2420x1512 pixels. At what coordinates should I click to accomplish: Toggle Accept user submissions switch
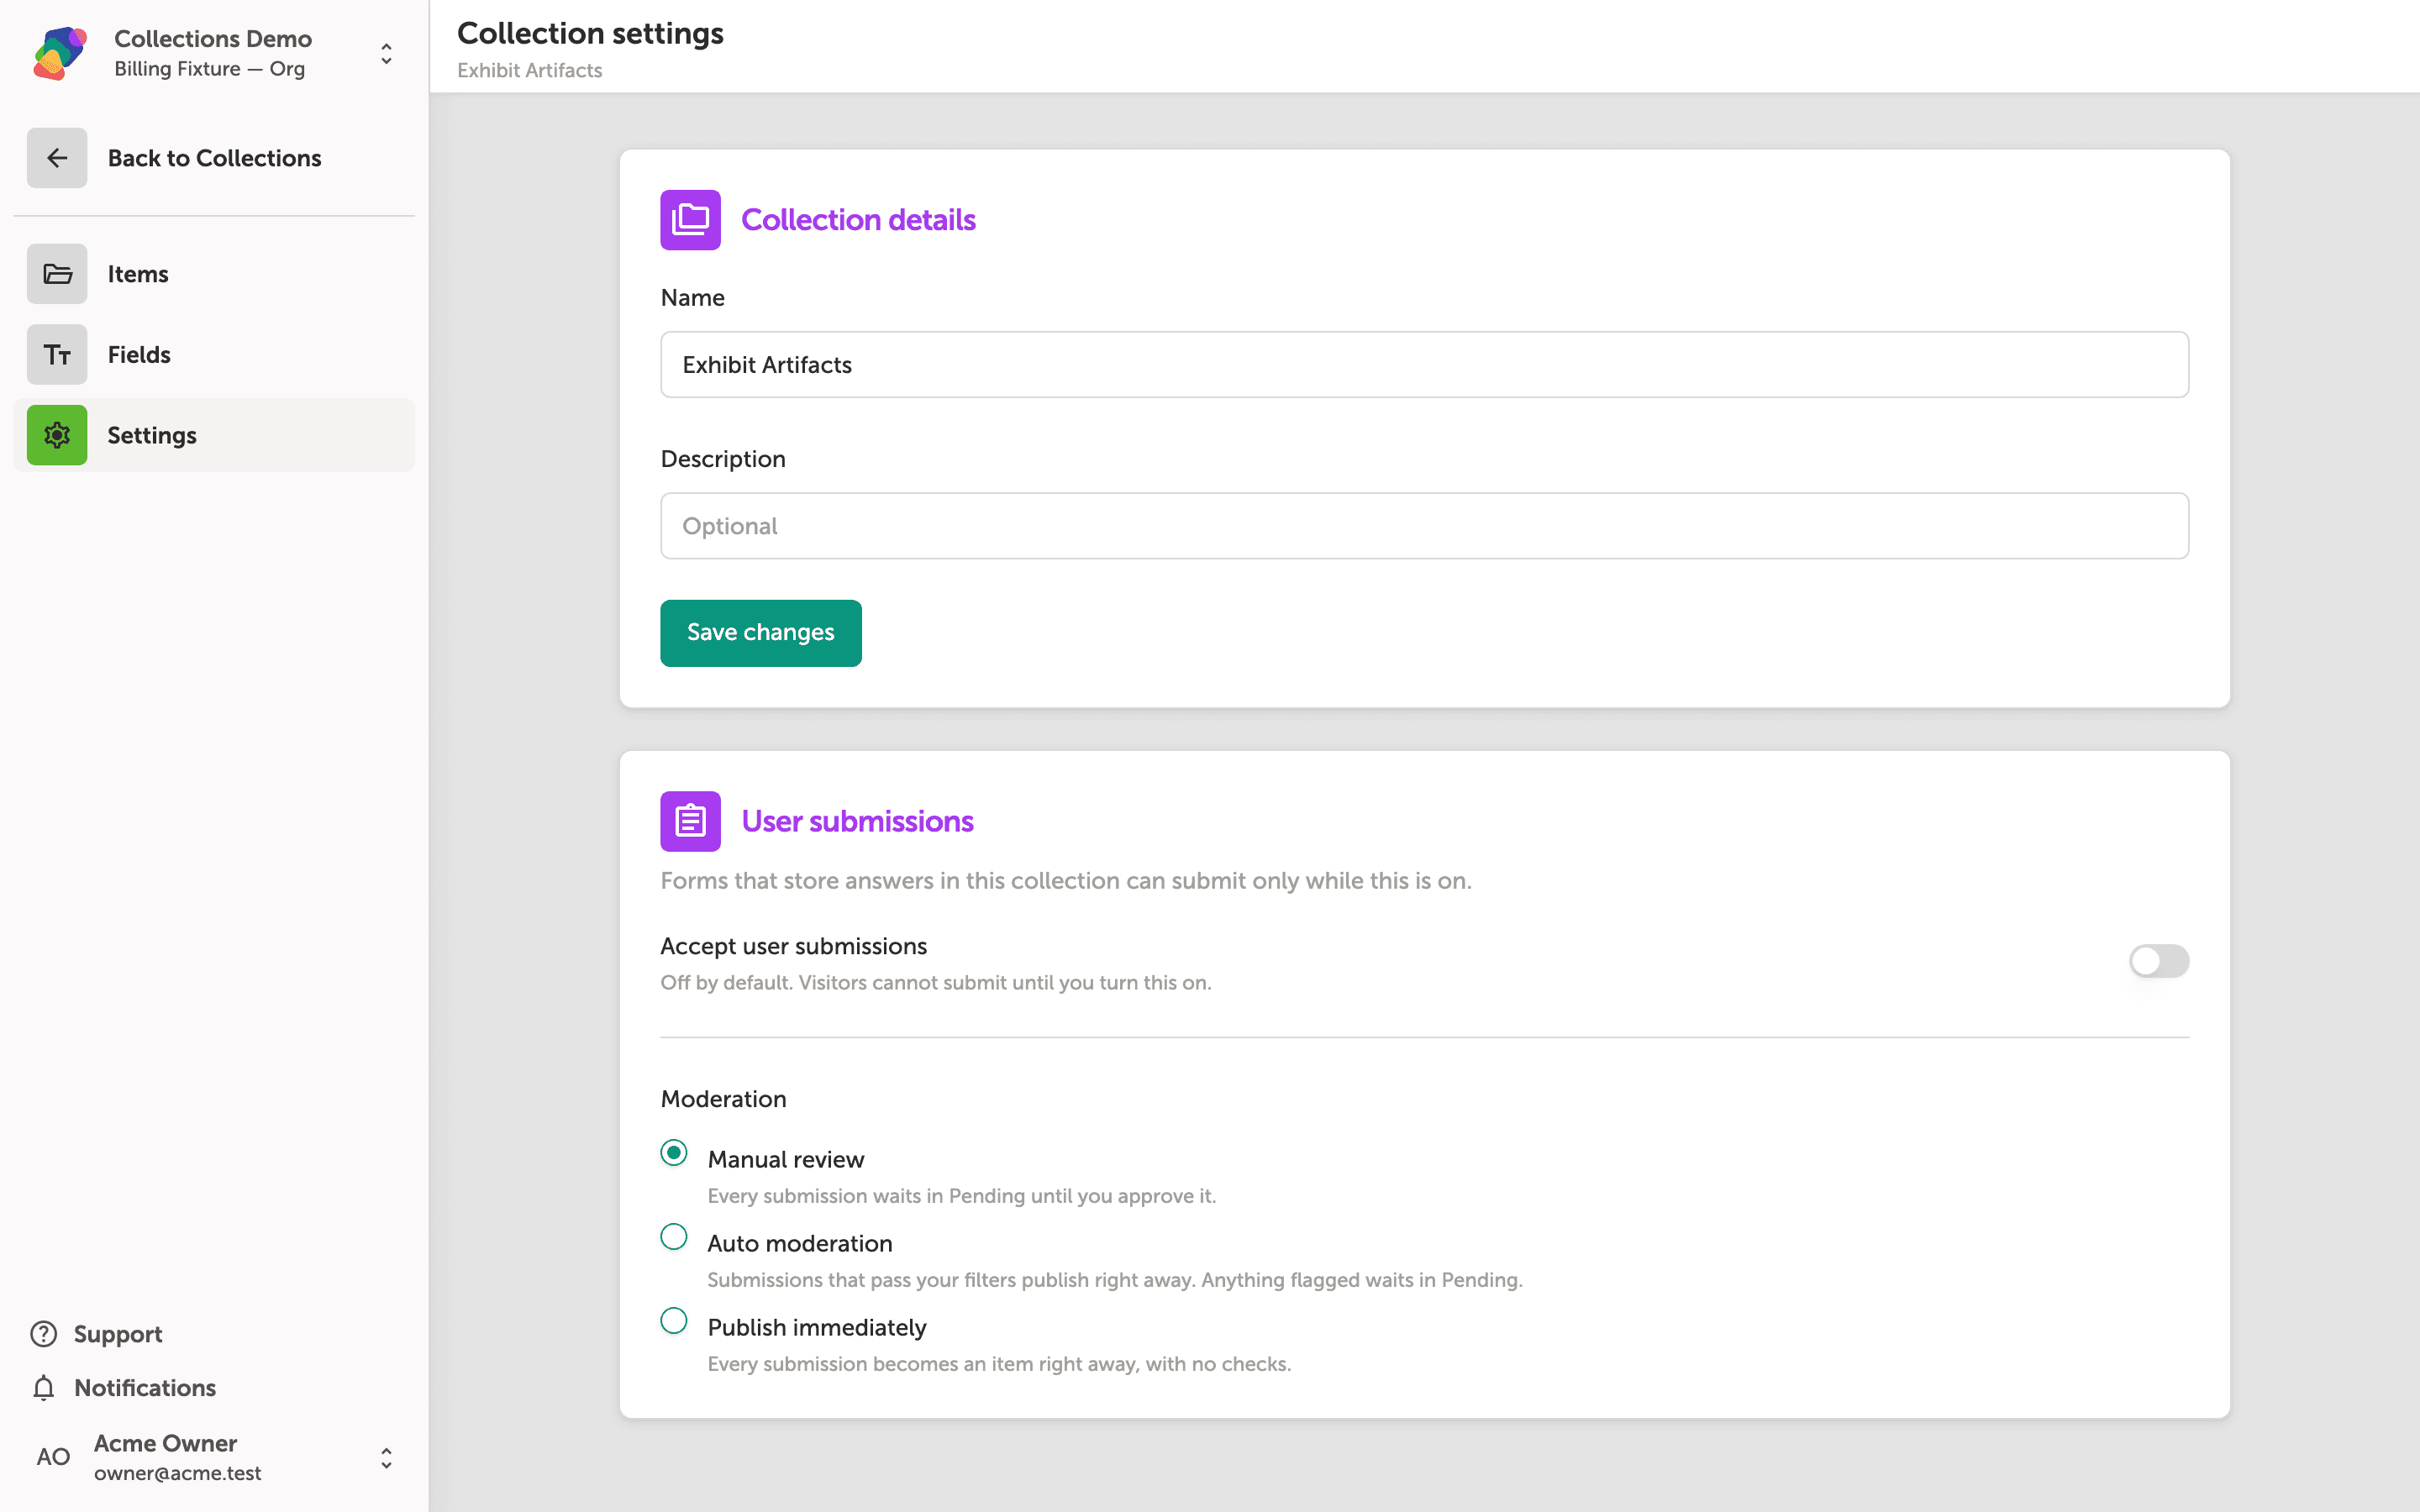pyautogui.click(x=2159, y=961)
